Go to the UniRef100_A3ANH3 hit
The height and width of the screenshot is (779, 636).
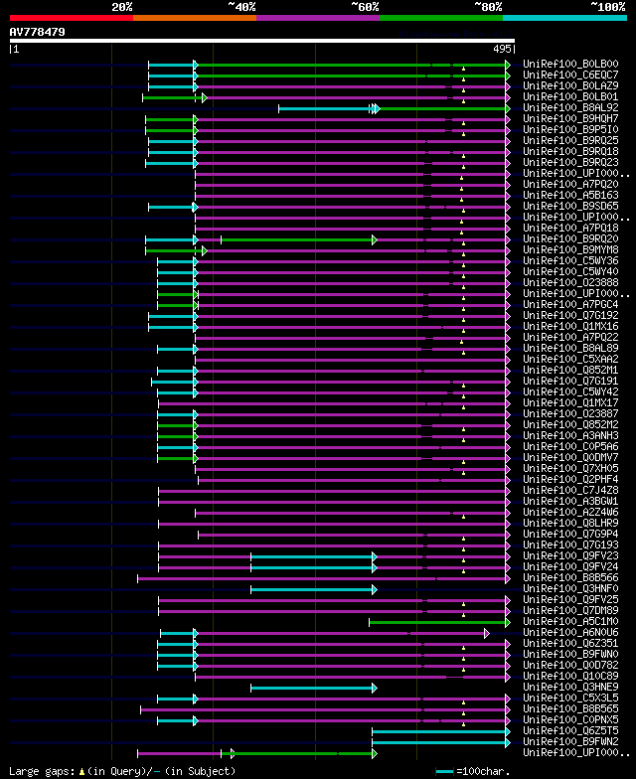(570, 435)
